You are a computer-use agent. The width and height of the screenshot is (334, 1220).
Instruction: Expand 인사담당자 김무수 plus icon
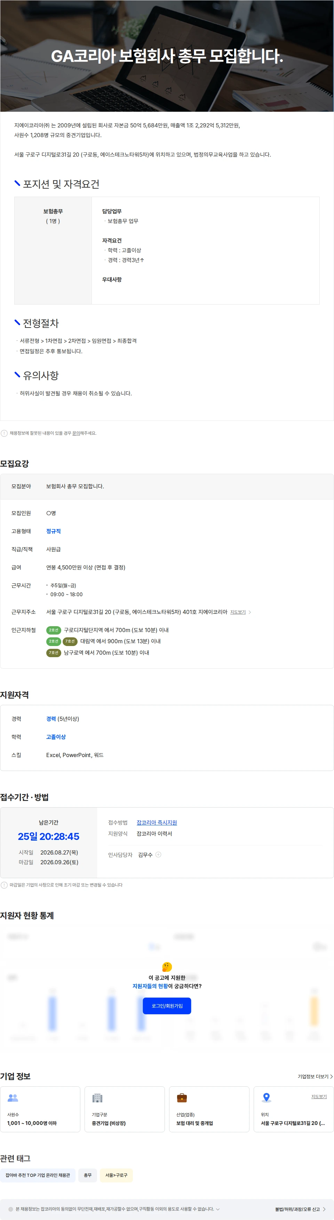159,855
